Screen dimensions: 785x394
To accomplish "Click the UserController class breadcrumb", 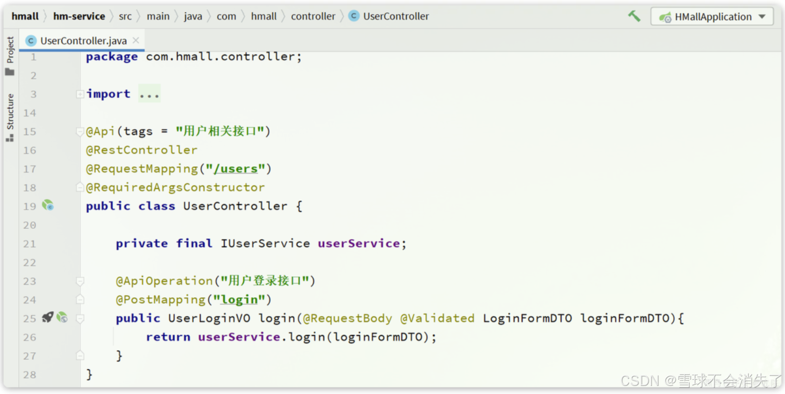I will [x=396, y=16].
